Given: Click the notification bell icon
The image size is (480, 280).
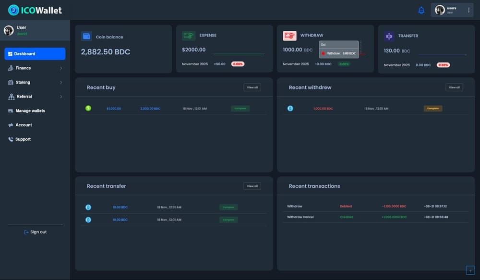Looking at the screenshot, I should 421,10.
